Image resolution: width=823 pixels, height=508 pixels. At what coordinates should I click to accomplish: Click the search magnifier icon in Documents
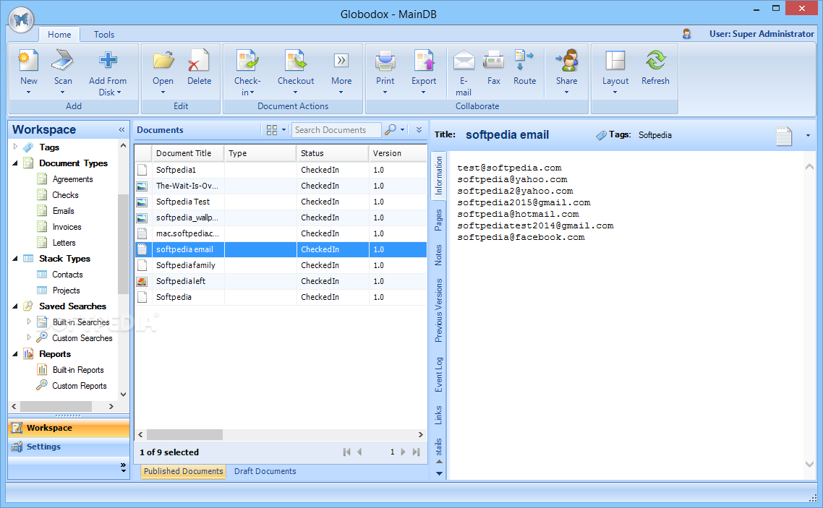(390, 129)
